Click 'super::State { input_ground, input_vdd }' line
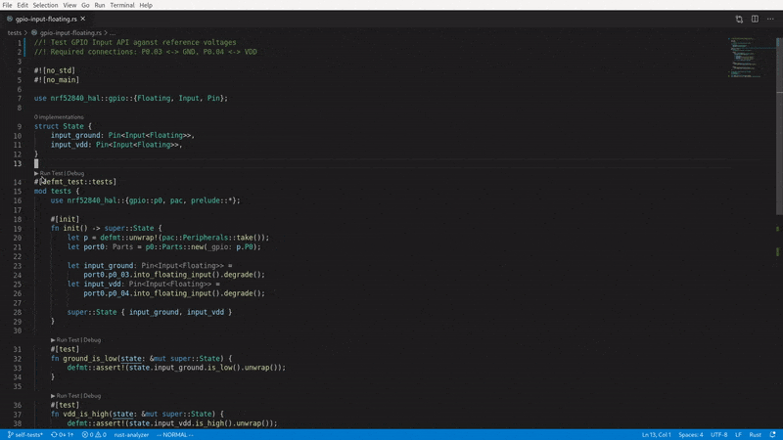 [x=150, y=312]
